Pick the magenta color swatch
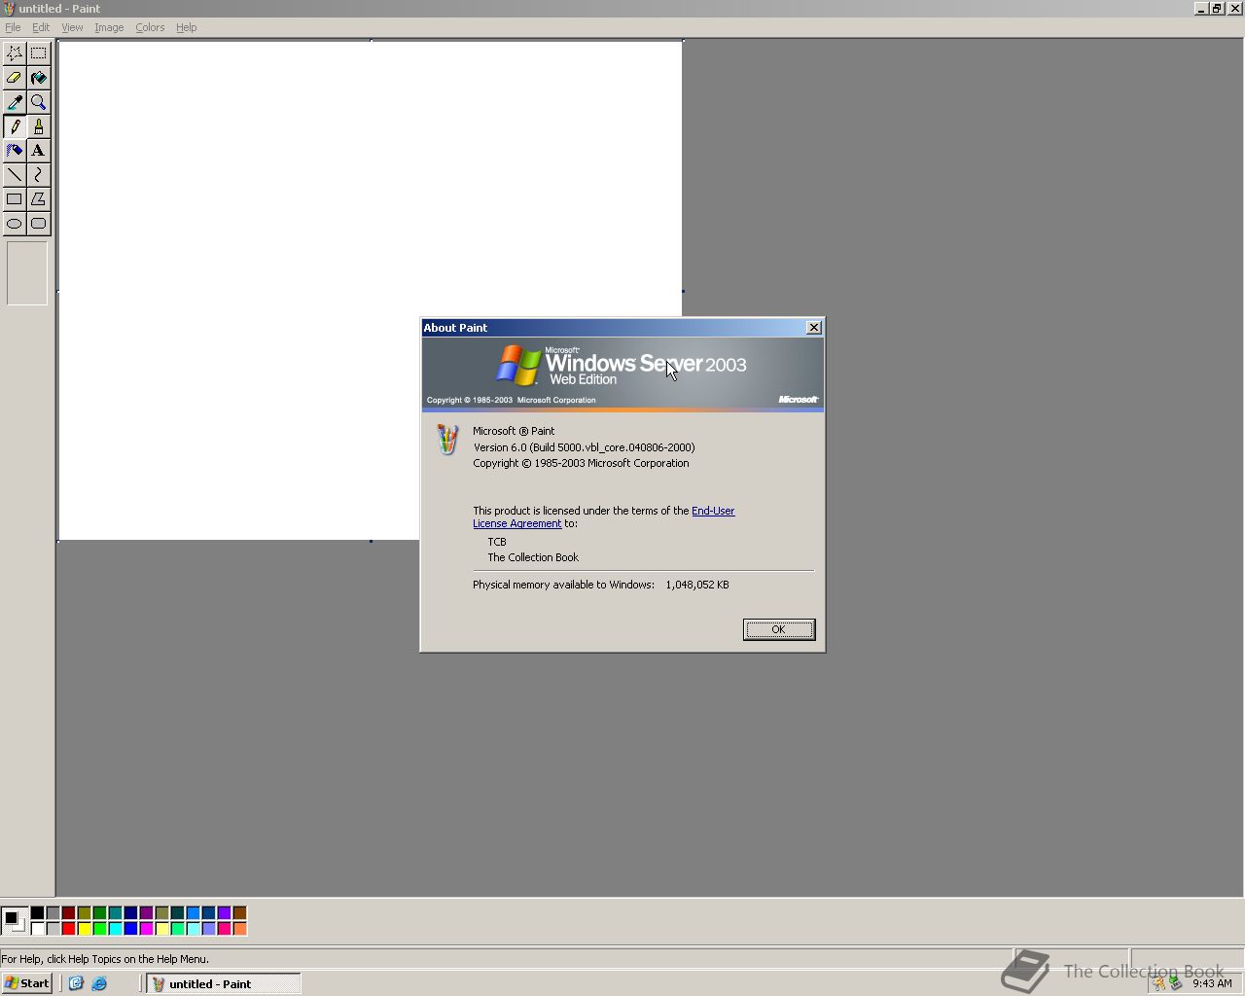The width and height of the screenshot is (1245, 996). click(x=146, y=928)
